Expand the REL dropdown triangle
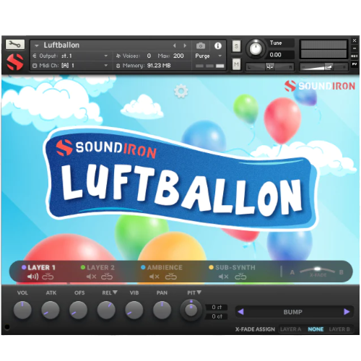361x361 pixels. pos(115,292)
